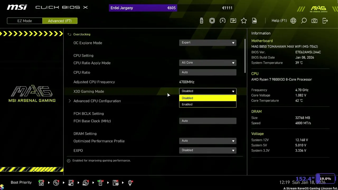Open Advanced CPU Configuration submenu
338x190 pixels.
[x=97, y=101]
